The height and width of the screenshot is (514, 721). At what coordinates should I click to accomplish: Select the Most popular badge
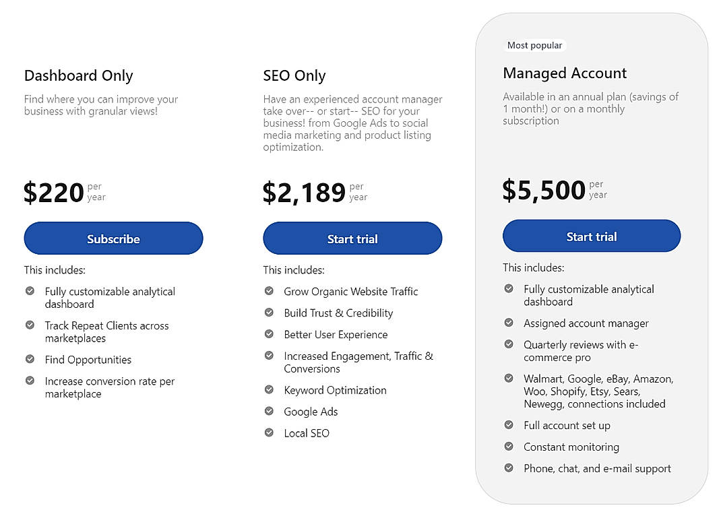click(536, 45)
